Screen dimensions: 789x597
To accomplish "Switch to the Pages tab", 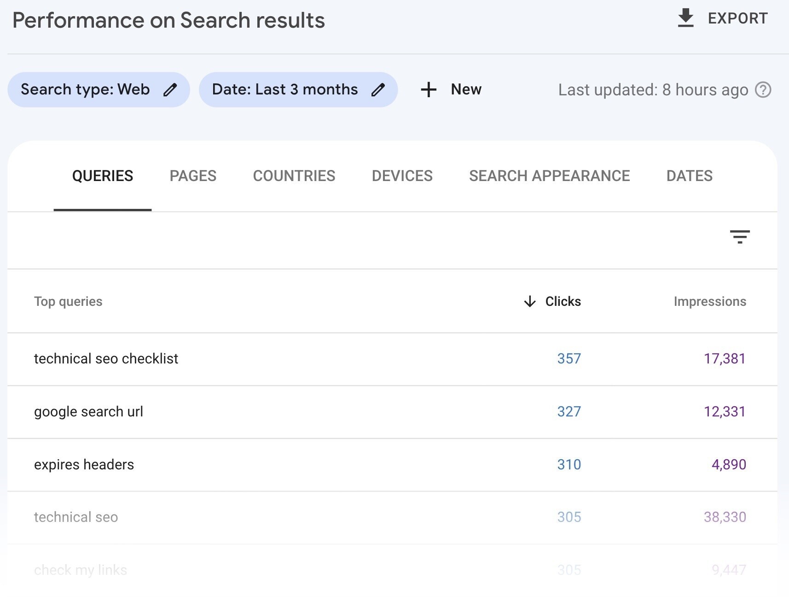I will click(x=193, y=176).
